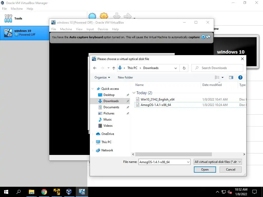Open the file dialog Help icon
The width and height of the screenshot is (263, 197).
(240, 77)
